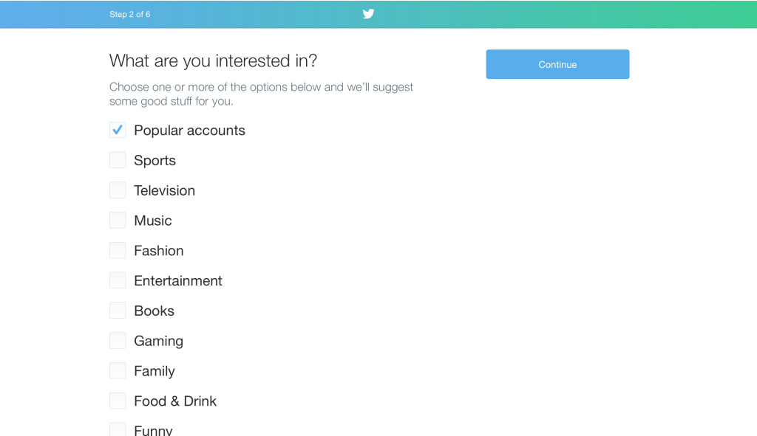The width and height of the screenshot is (757, 436).
Task: Check the Fashion option box
Action: coord(118,251)
